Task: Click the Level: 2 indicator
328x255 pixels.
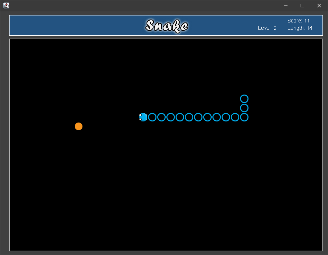Action: 267,28
